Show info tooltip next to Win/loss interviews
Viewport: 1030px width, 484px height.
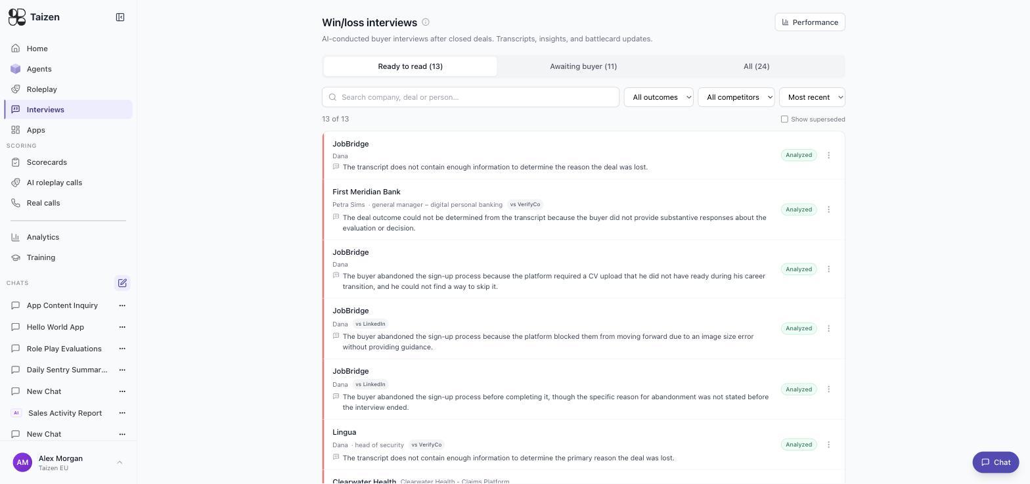(x=426, y=22)
